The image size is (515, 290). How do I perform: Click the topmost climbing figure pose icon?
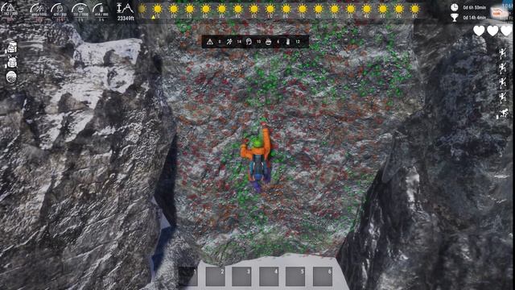[502, 53]
